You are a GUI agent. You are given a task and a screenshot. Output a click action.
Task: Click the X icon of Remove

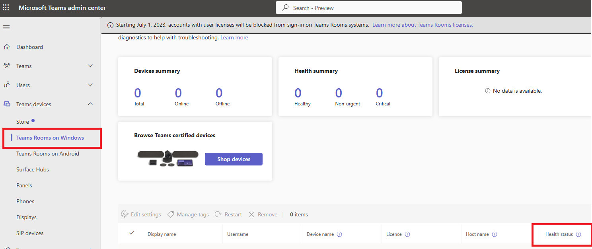[251, 214]
